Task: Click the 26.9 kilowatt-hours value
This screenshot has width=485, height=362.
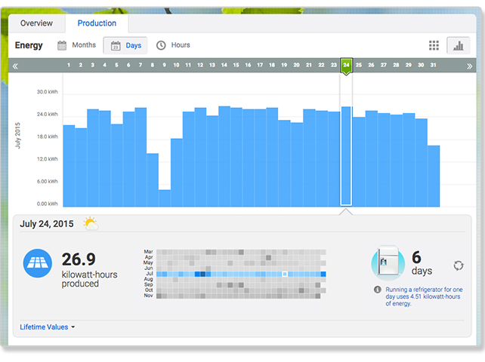Action: click(x=79, y=259)
